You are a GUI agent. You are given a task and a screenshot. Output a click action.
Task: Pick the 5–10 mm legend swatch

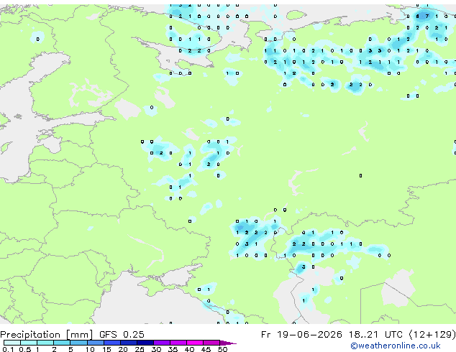click(x=78, y=343)
